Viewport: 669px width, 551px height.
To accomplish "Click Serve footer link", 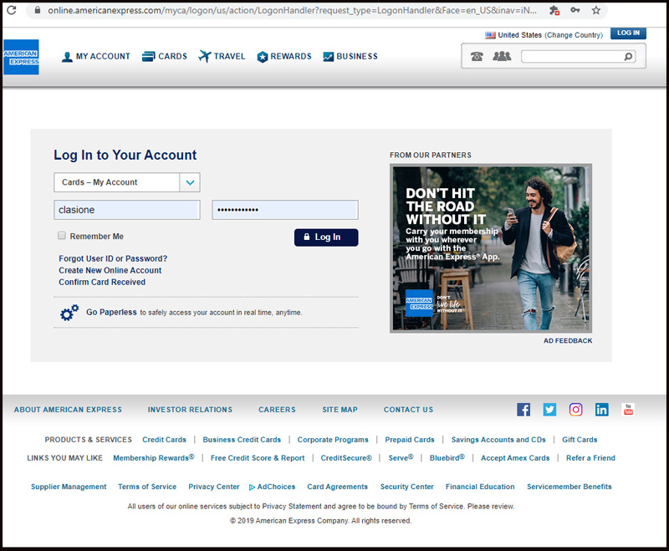I will tap(401, 457).
